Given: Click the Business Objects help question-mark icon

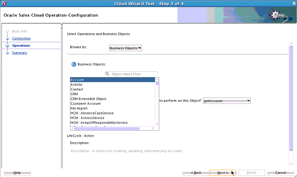Looking at the screenshot, I should click(x=74, y=64).
